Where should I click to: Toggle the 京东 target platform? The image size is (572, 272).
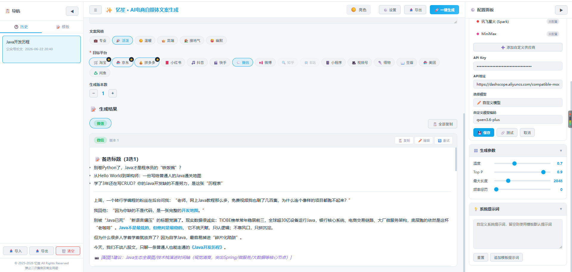click(123, 62)
